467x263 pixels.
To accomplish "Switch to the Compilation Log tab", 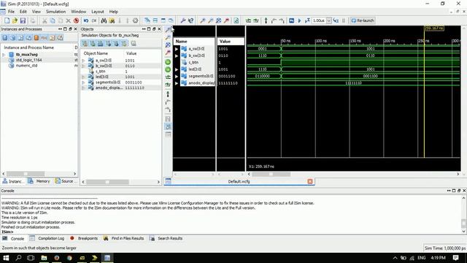I will pos(47,239).
